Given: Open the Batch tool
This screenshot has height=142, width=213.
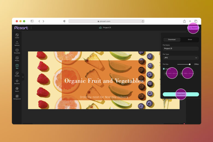Looking at the screenshot, I should [x=17, y=89].
